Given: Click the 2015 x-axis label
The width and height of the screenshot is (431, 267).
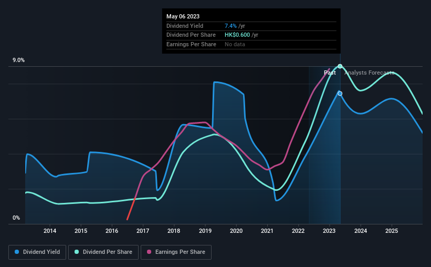Looking at the screenshot, I should (81, 231).
